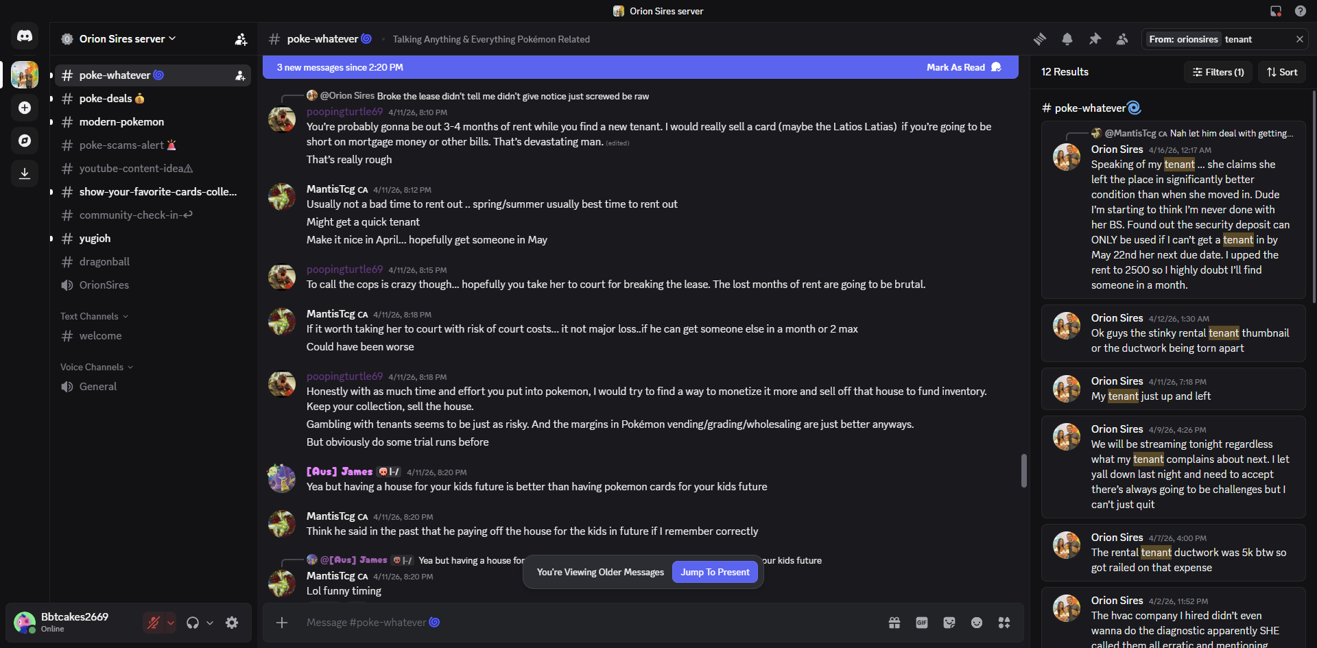The width and height of the screenshot is (1317, 648).
Task: Open the welcome channel
Action: 152,336
